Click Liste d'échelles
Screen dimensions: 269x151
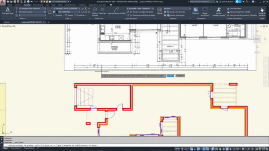(234, 8)
